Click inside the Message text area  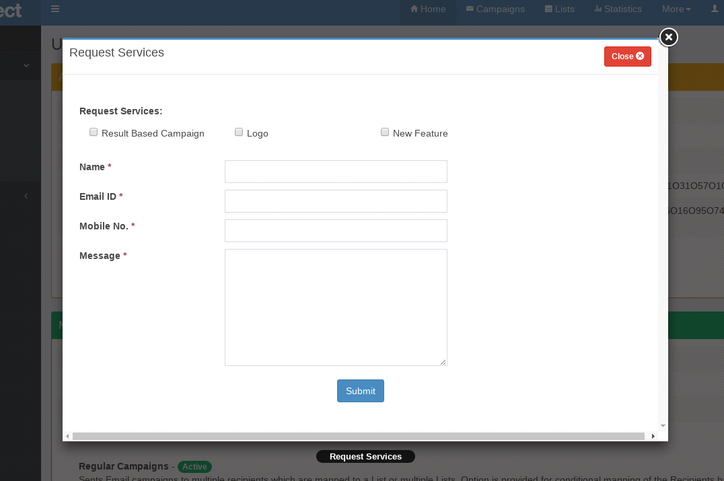[336, 307]
